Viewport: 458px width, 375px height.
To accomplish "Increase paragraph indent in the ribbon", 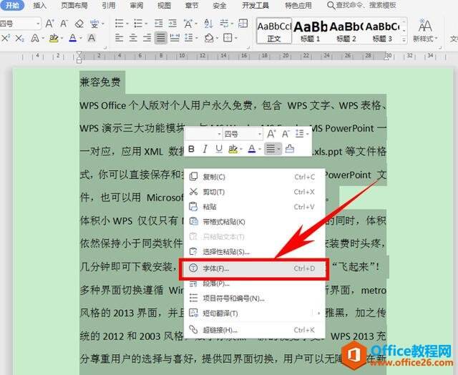I will pyautogui.click(x=172, y=24).
